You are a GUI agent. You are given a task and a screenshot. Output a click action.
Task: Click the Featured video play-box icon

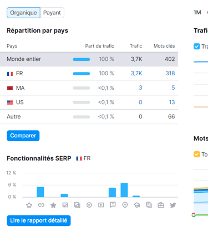(x=101, y=205)
